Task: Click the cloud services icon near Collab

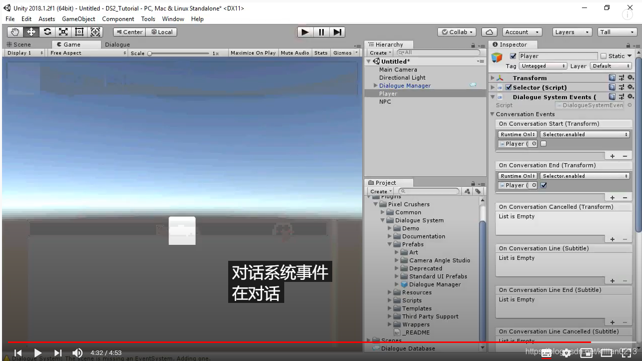Action: point(489,32)
